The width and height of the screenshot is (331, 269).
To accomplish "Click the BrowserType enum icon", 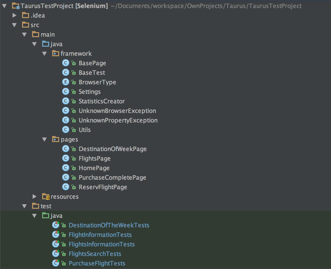I will (x=65, y=82).
